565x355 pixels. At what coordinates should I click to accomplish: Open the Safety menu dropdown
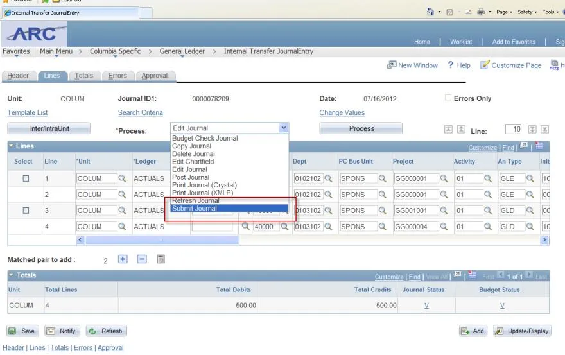[x=527, y=12]
